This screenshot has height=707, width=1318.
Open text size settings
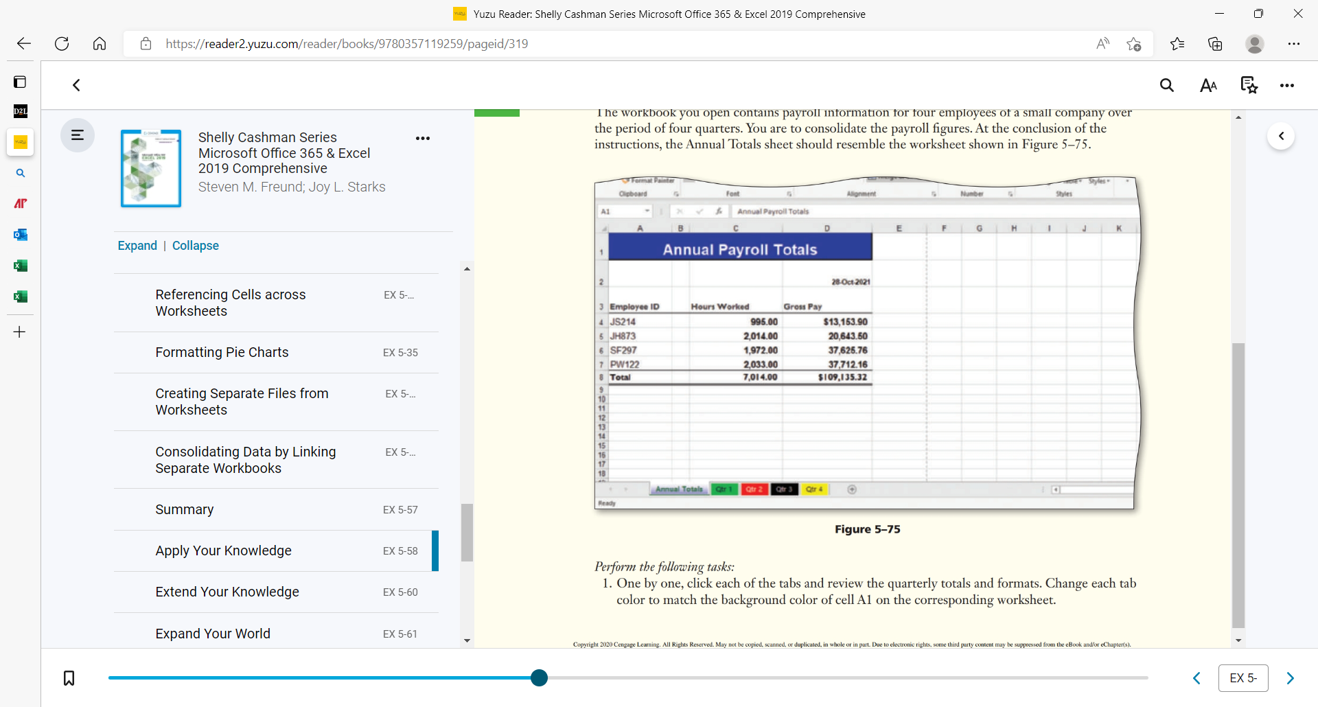point(1208,85)
